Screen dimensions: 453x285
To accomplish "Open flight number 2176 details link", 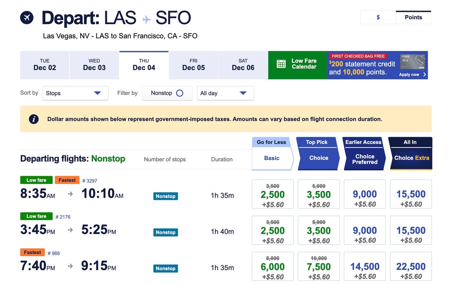I will pyautogui.click(x=63, y=217).
